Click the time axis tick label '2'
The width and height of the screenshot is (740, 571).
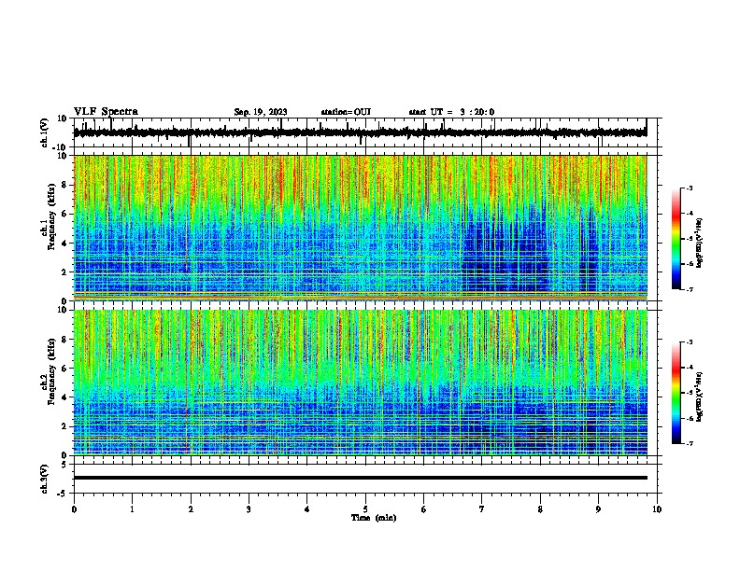191,509
